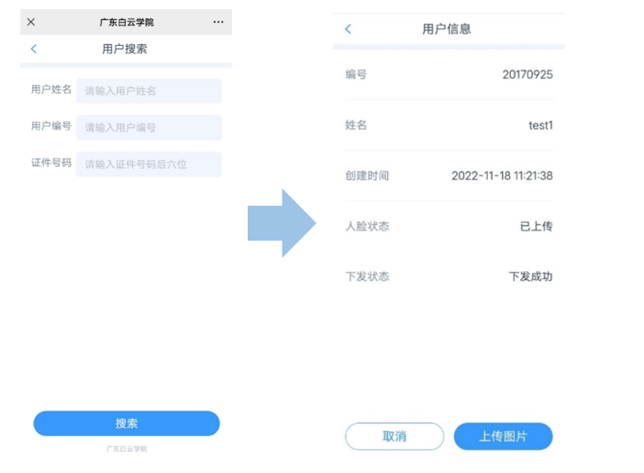Screen dimensions: 644x473
Task: Click the large blue arrow between screens
Action: click(x=282, y=223)
